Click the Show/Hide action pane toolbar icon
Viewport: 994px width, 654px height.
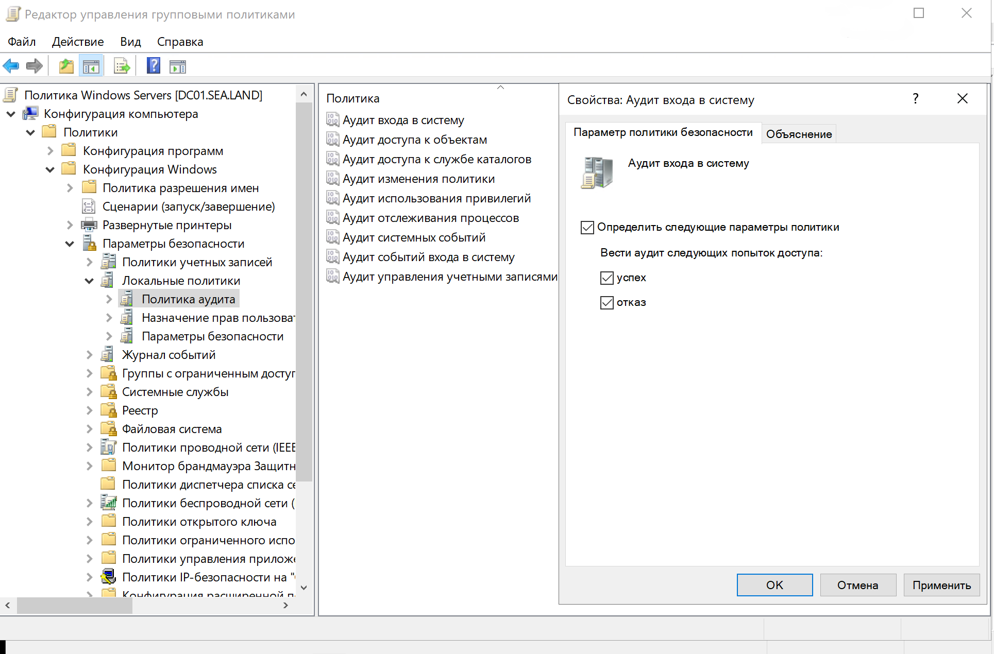pos(177,65)
